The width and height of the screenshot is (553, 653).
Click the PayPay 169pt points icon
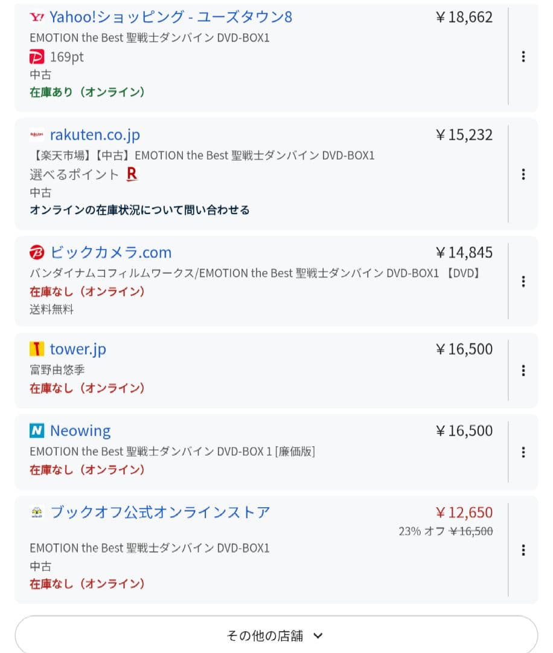tap(37, 57)
